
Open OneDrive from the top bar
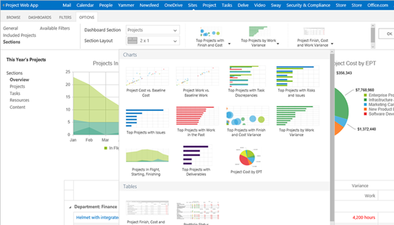174,5
